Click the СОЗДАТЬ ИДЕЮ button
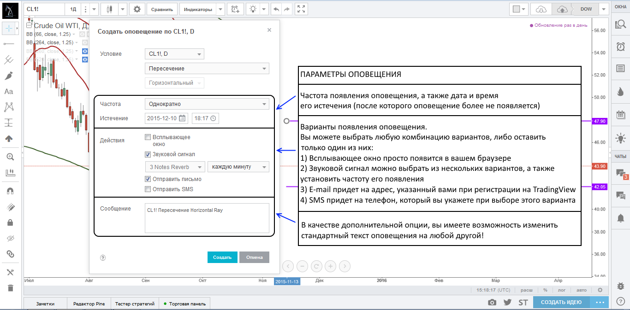Screen dimensions: 630x310 pyautogui.click(x=561, y=302)
